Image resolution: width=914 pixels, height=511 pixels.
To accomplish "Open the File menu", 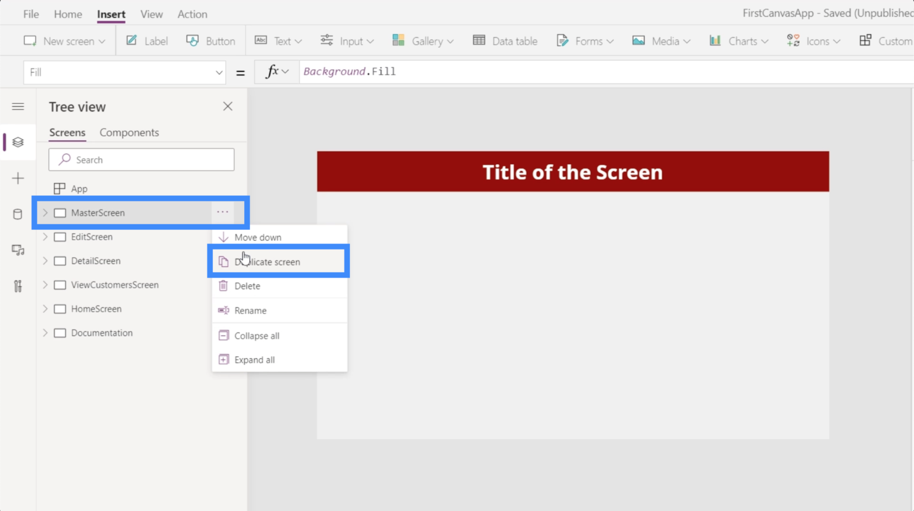I will [31, 14].
